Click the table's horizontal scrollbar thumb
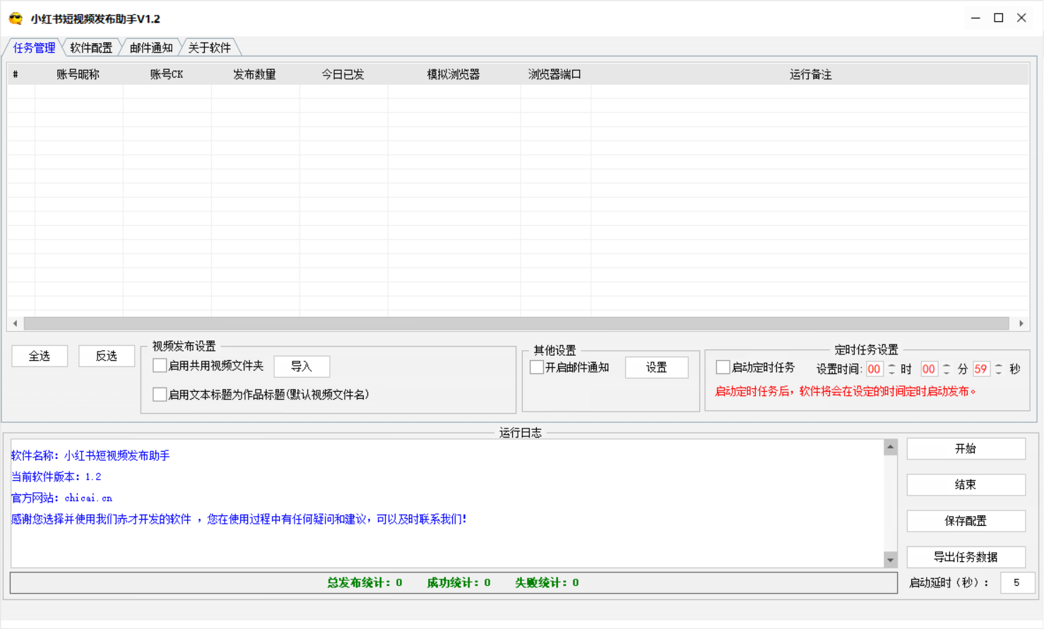The width and height of the screenshot is (1044, 629). tap(516, 323)
